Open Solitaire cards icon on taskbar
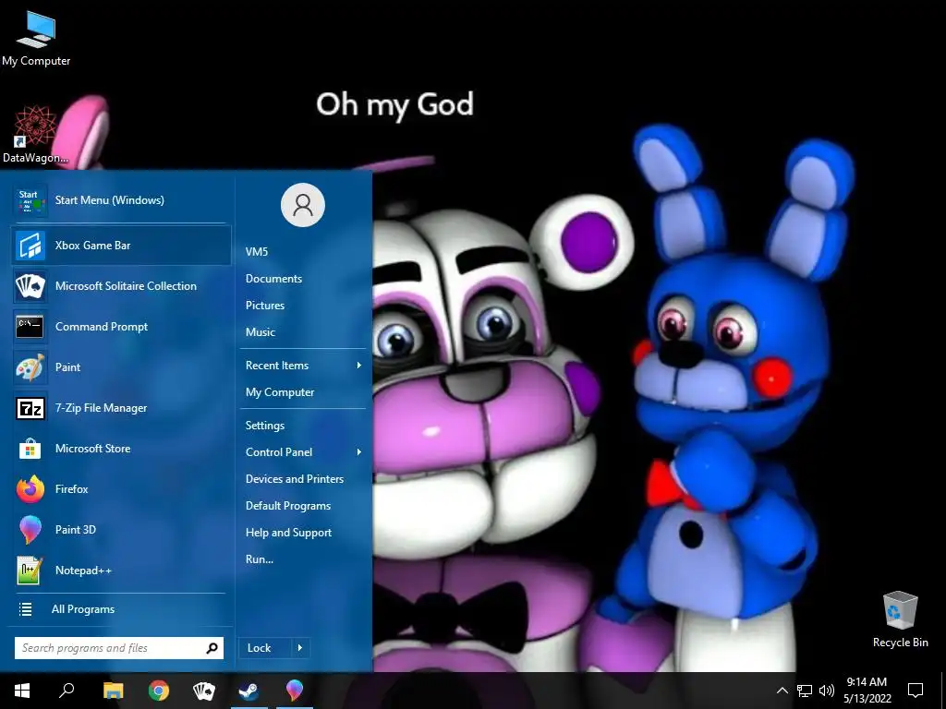The width and height of the screenshot is (946, 709). [x=204, y=691]
